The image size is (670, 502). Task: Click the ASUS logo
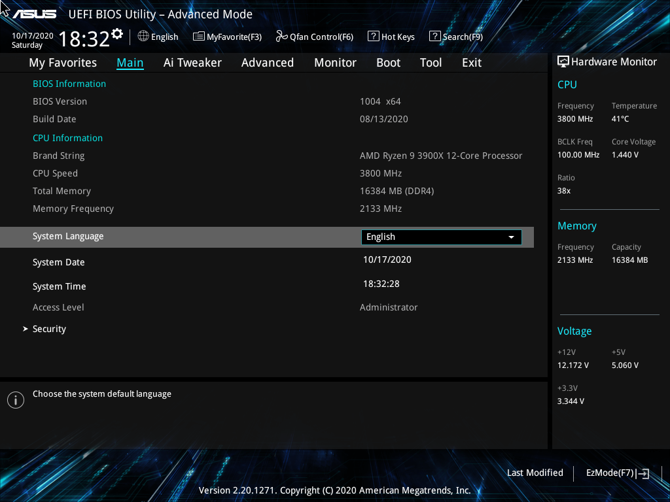pos(35,14)
